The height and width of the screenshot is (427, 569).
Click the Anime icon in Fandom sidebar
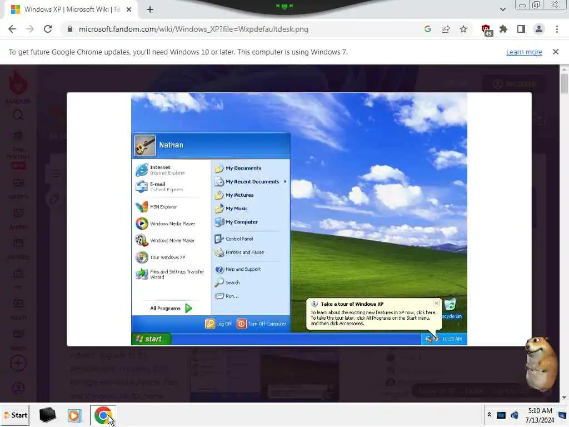tap(18, 213)
